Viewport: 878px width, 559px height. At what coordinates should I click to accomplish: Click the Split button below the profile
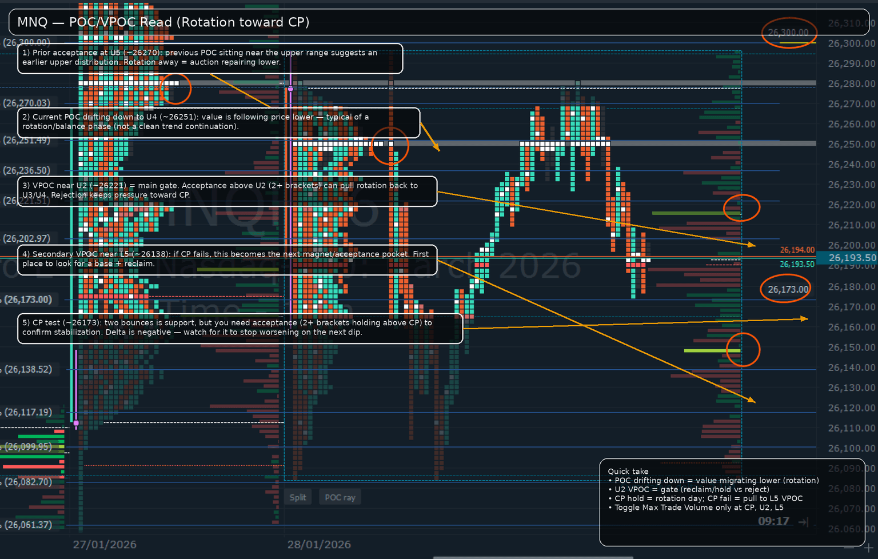297,497
